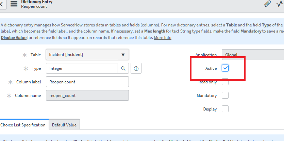Enable the Read only checkbox
Image resolution: width=284 pixels, height=141 pixels.
225,82
